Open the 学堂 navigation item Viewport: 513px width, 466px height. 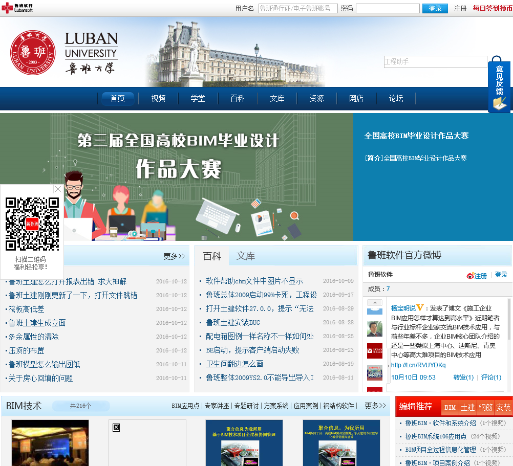[x=198, y=98]
